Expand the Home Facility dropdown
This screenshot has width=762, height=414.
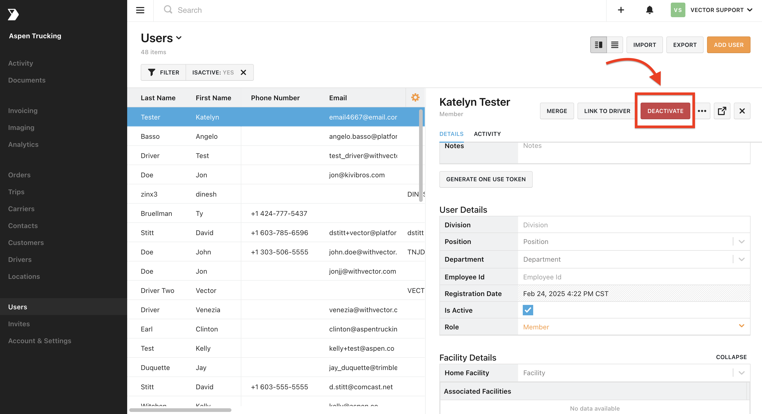point(741,373)
